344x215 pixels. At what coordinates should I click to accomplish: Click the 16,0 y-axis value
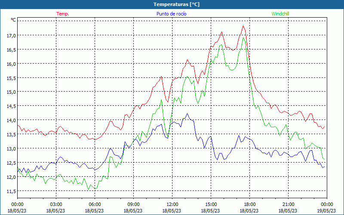point(11,64)
